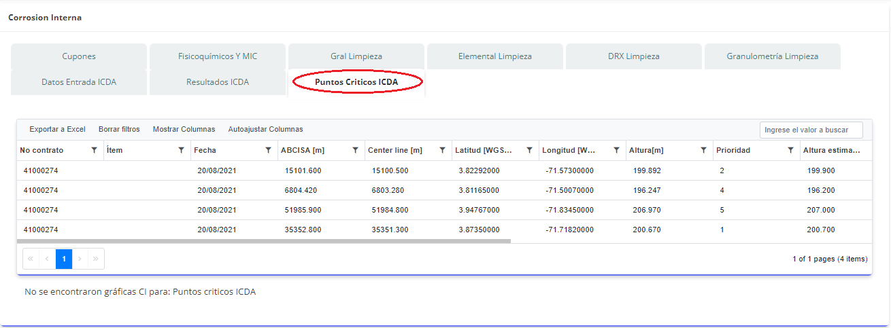Go to Datos Entrada ICDA tab
Viewport: 891px width, 328px height.
tap(79, 82)
